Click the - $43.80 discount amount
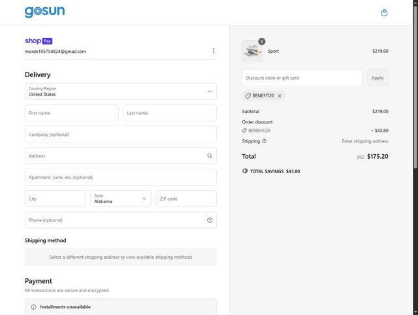 point(379,131)
